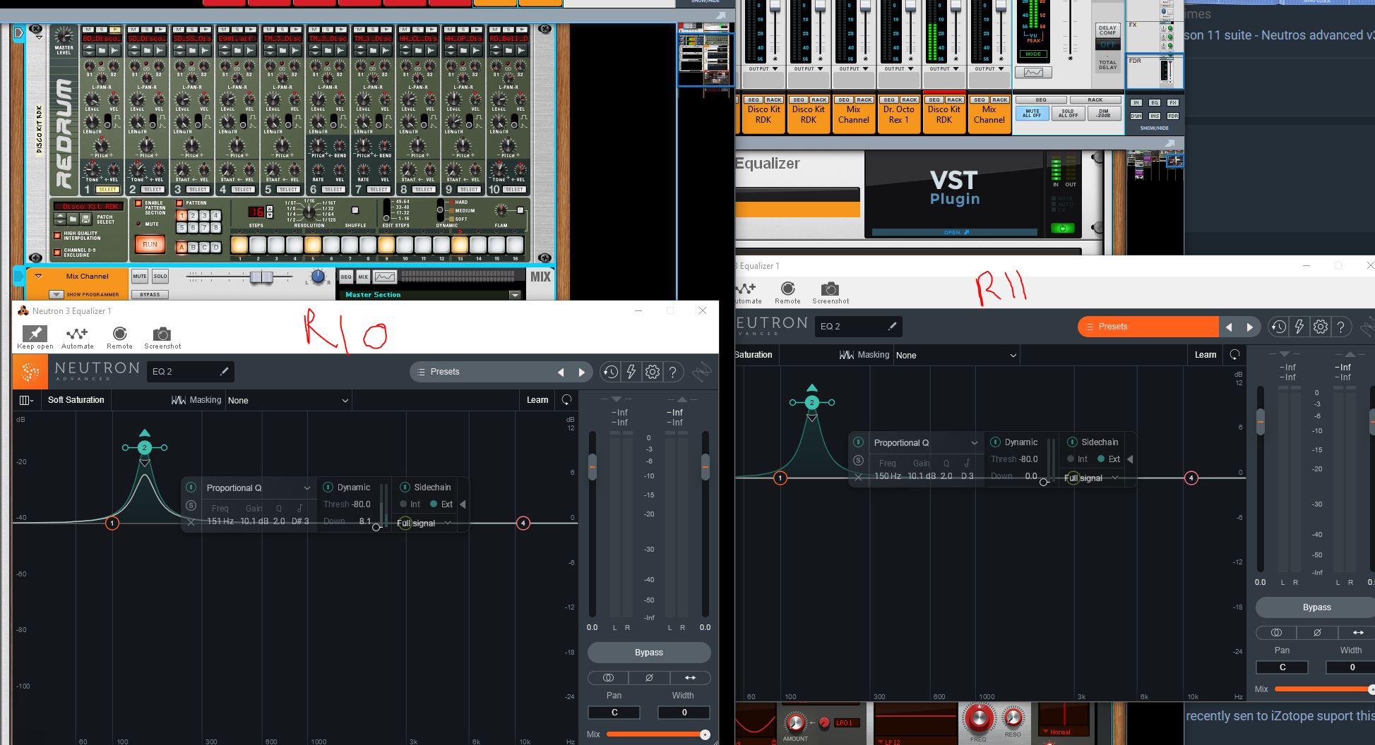Click stereo link icon above Pan in left Neutron

click(608, 677)
